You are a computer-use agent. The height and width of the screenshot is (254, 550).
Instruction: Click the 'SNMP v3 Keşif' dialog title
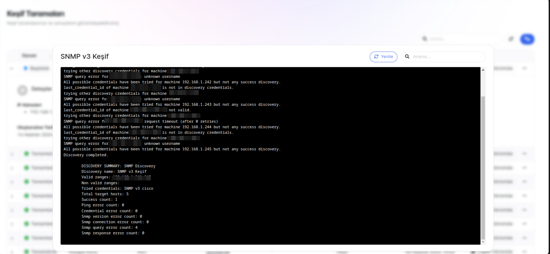point(84,57)
